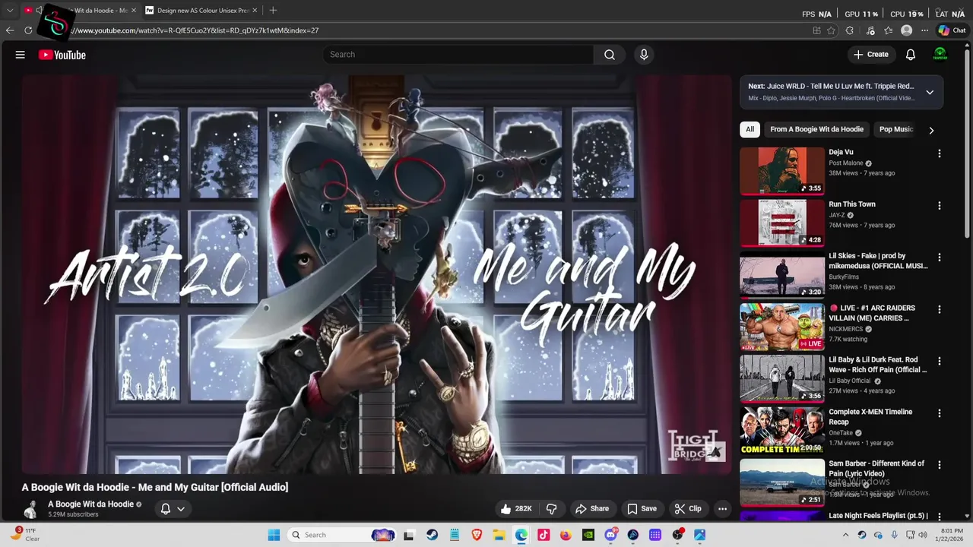Open A Boogie Wit da Hoodie channel avatar
This screenshot has height=547, width=973.
31,509
